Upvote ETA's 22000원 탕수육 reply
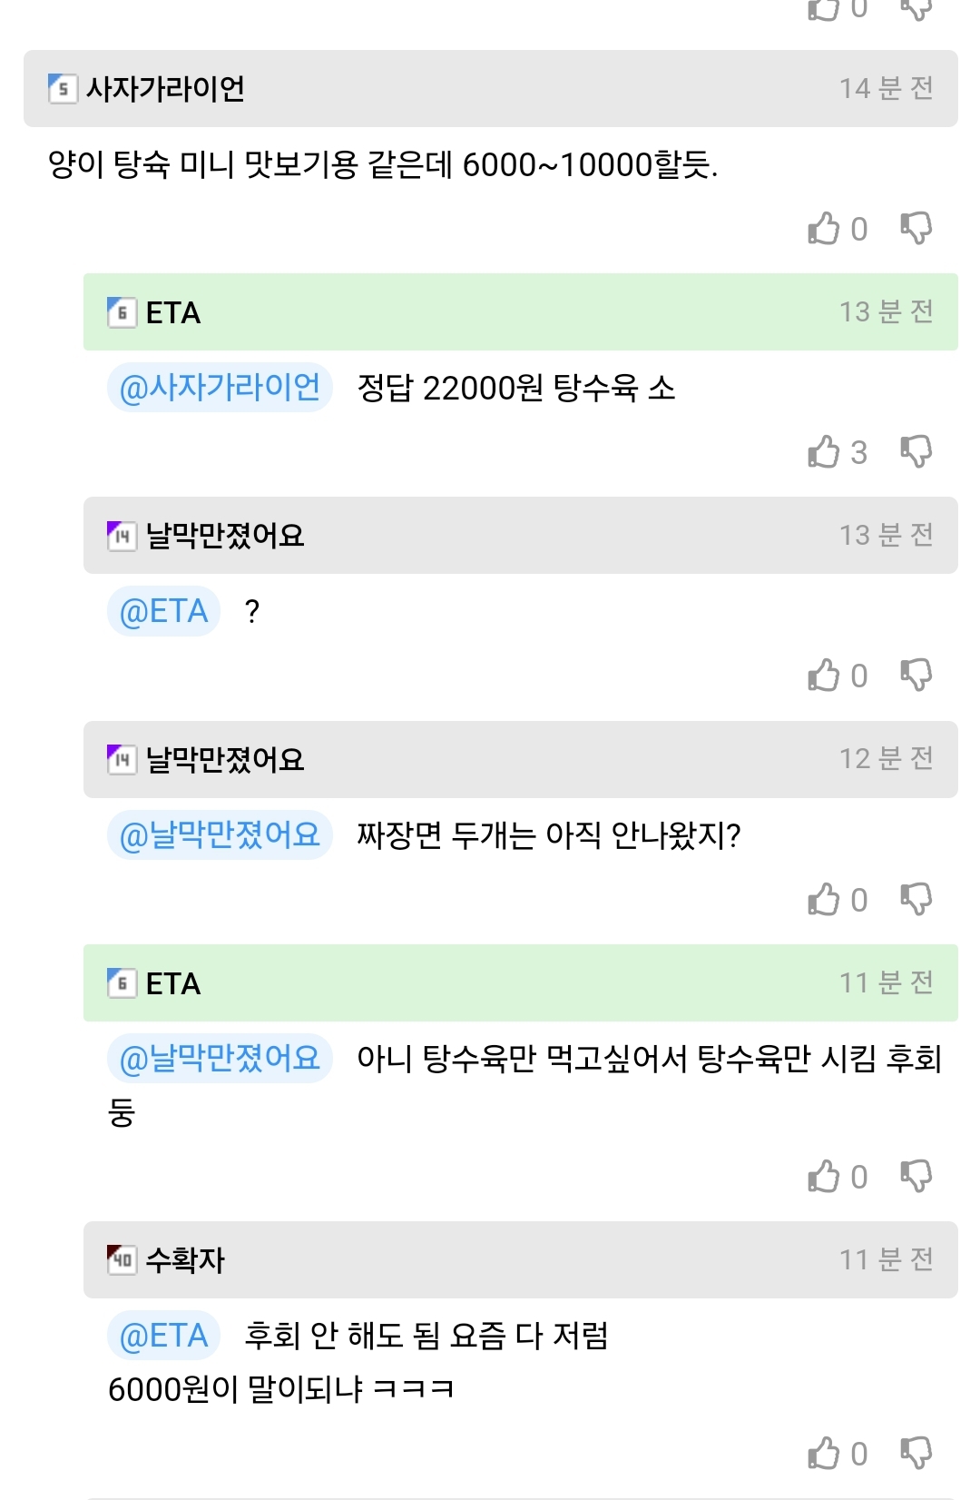 coord(824,451)
